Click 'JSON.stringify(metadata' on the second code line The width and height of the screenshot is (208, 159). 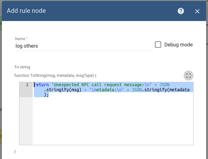click(x=161, y=90)
